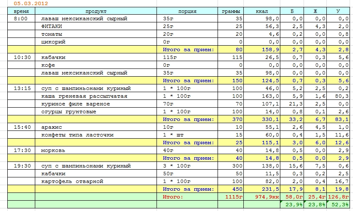Select the 'граммы' header cell
Screen dimensions: 353x211
coord(230,11)
